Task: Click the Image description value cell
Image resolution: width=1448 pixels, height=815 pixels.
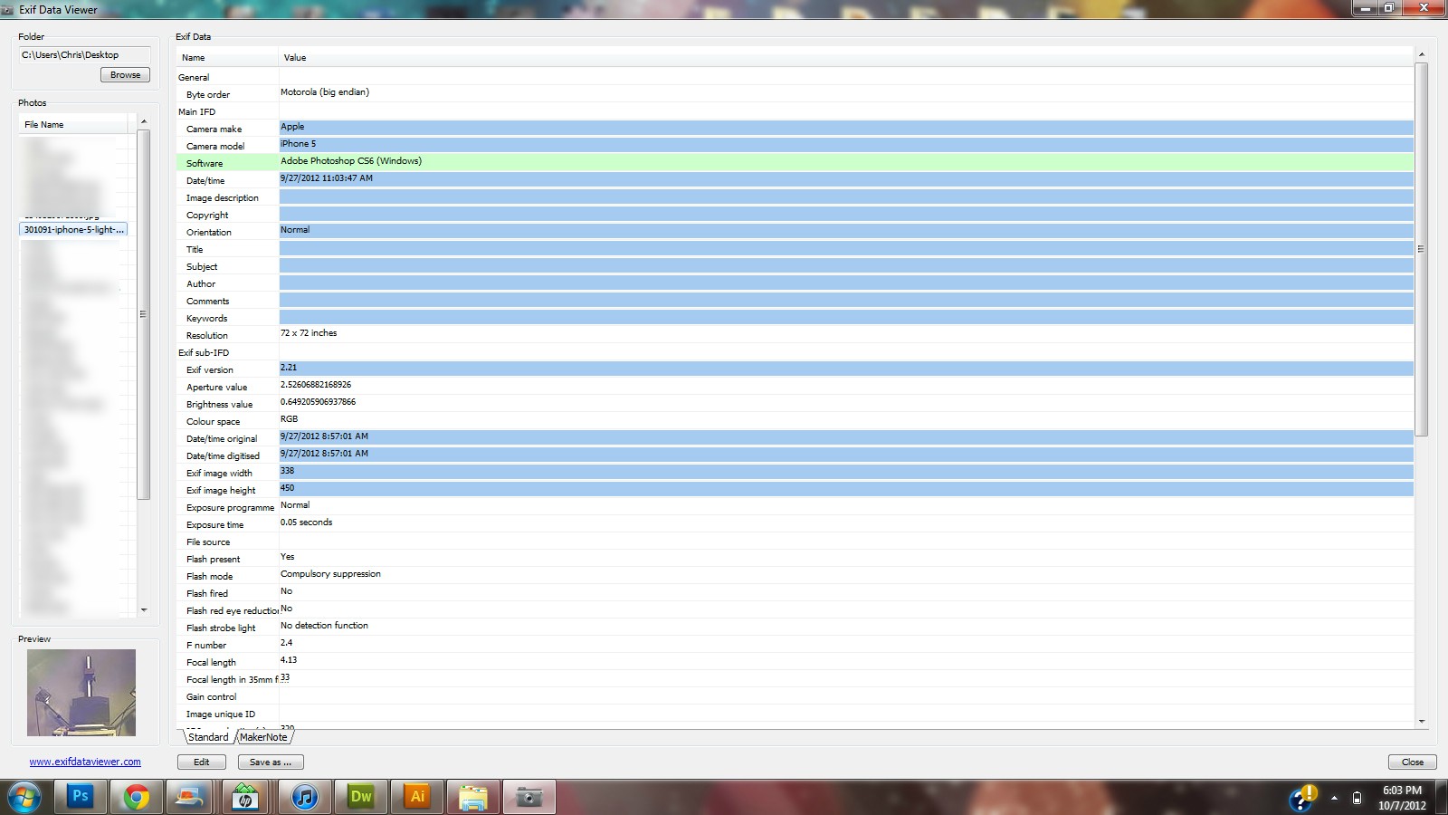Action: tap(846, 197)
